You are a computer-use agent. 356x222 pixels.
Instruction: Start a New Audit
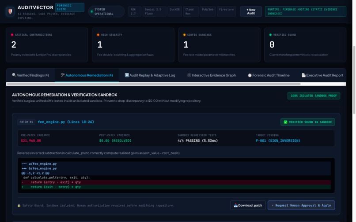coord(251,11)
